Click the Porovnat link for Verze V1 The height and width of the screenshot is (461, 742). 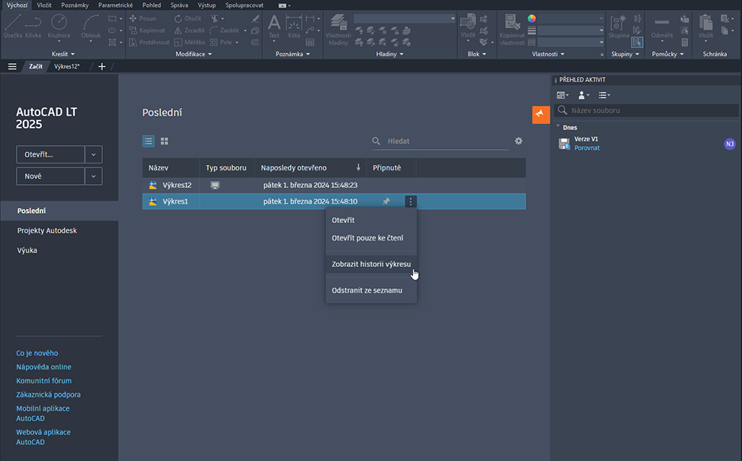click(587, 148)
